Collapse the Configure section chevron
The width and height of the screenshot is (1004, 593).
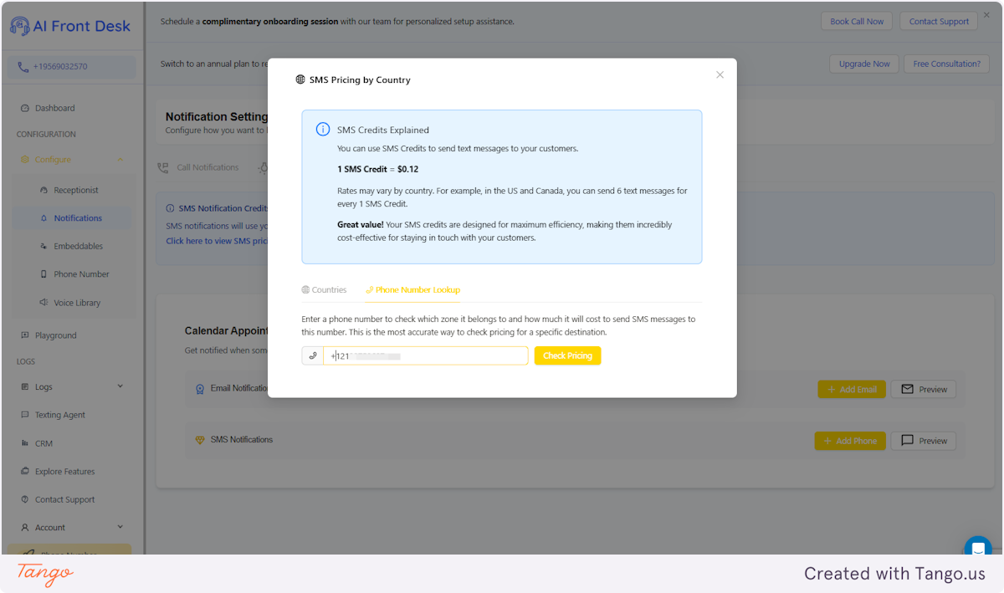(120, 160)
